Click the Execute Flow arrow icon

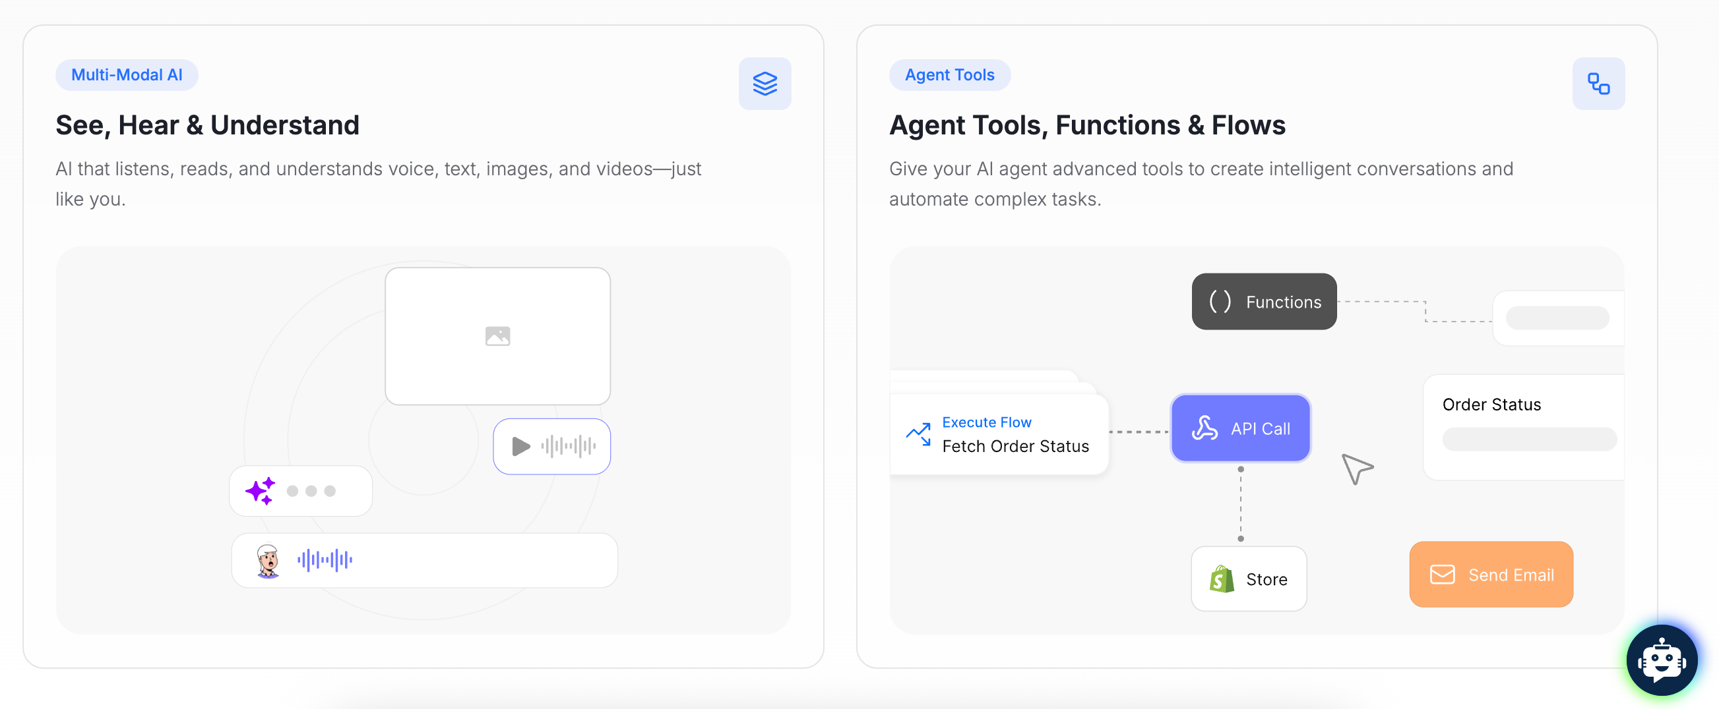coord(918,434)
